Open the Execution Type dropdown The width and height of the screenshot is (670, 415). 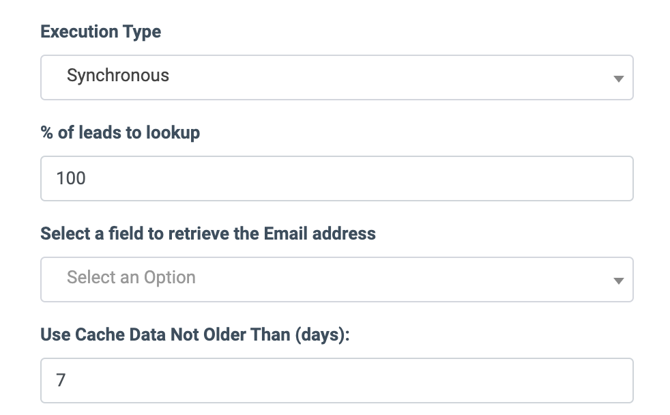336,77
